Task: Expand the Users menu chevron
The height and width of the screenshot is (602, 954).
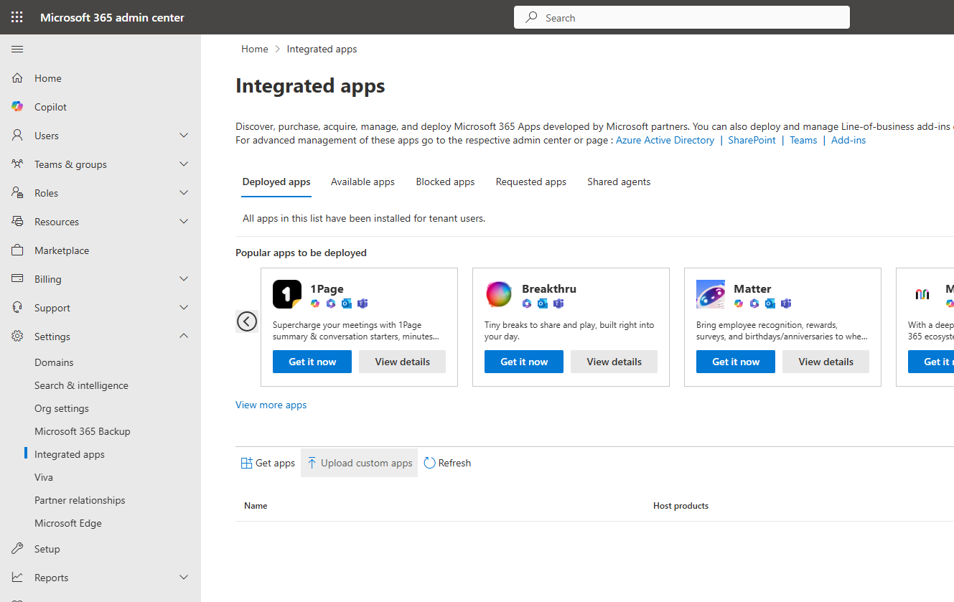Action: point(184,136)
